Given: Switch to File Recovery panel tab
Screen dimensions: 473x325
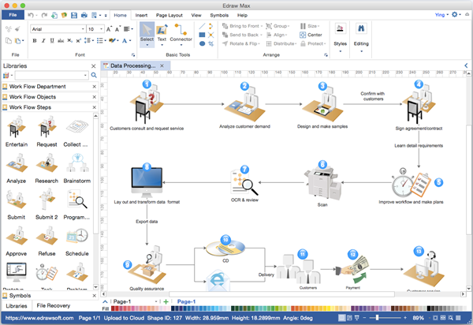Looking at the screenshot, I should pos(54,306).
